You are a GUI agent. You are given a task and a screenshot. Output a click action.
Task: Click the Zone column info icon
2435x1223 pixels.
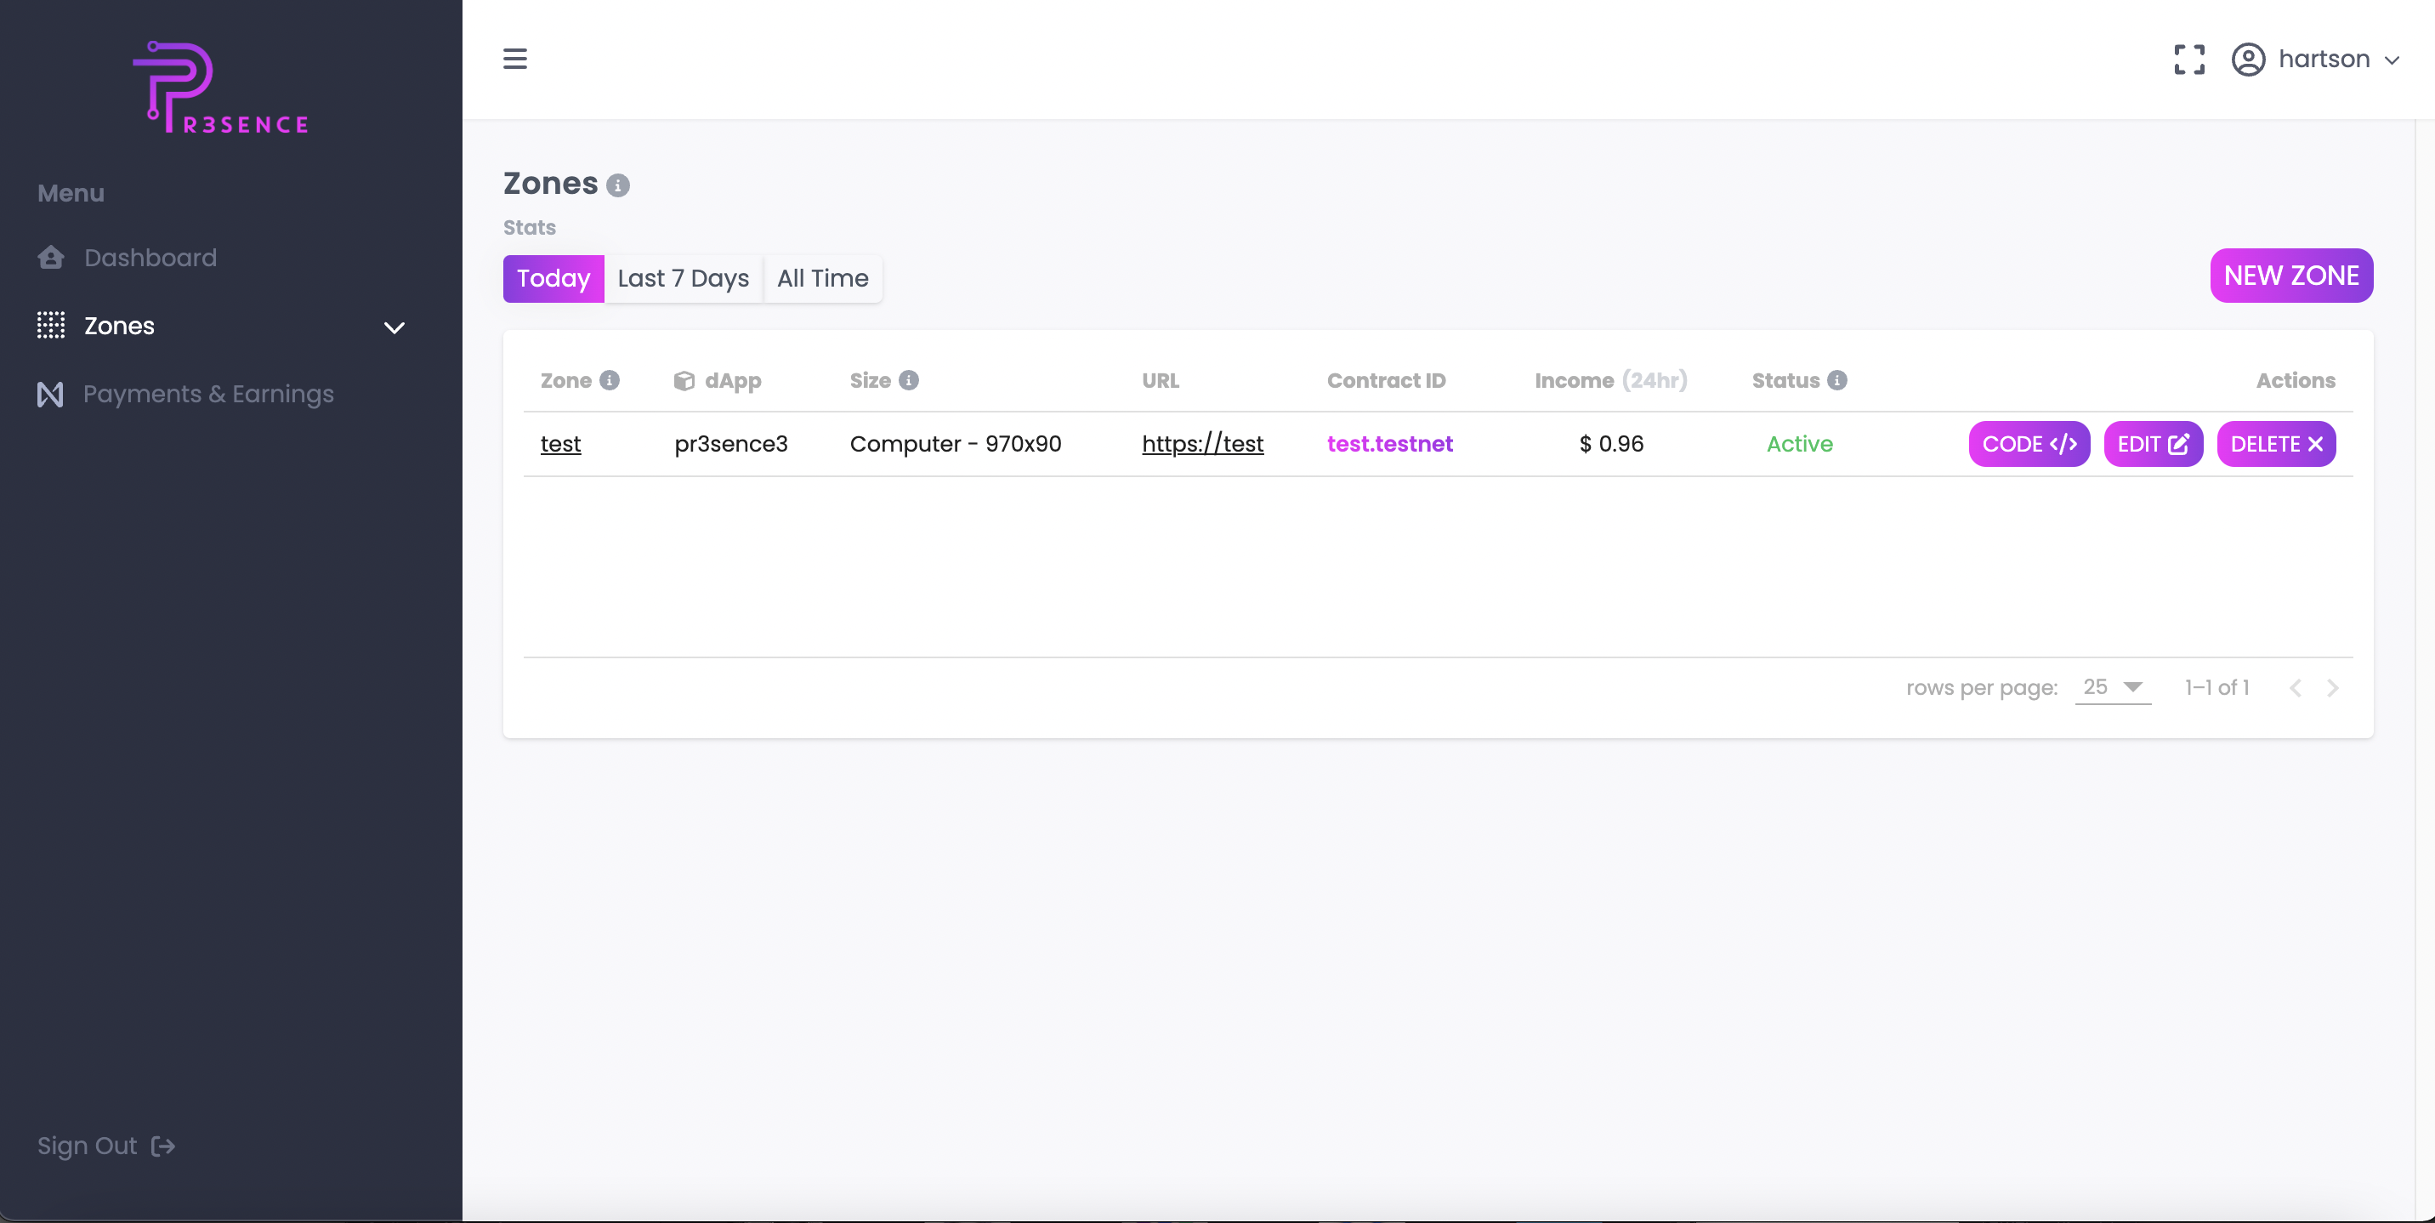click(x=610, y=380)
